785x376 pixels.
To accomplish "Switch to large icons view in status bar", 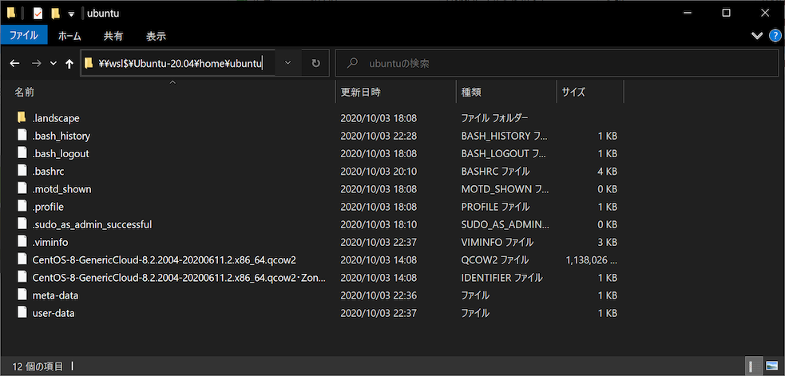I will coord(772,367).
